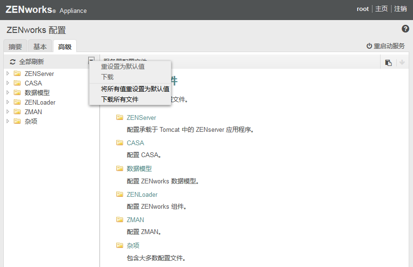The height and width of the screenshot is (267, 413).
Task: Click the download arrow icon in toolbar
Action: pyautogui.click(x=402, y=62)
